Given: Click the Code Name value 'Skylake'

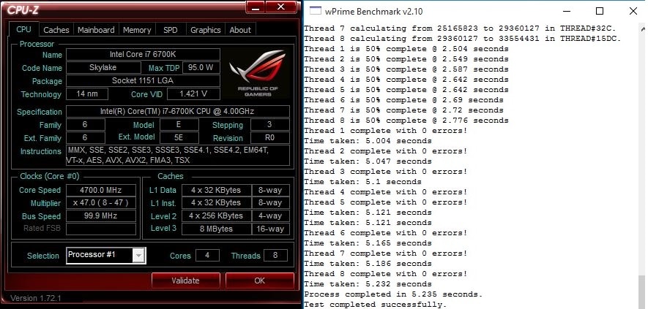Looking at the screenshot, I should pos(103,68).
